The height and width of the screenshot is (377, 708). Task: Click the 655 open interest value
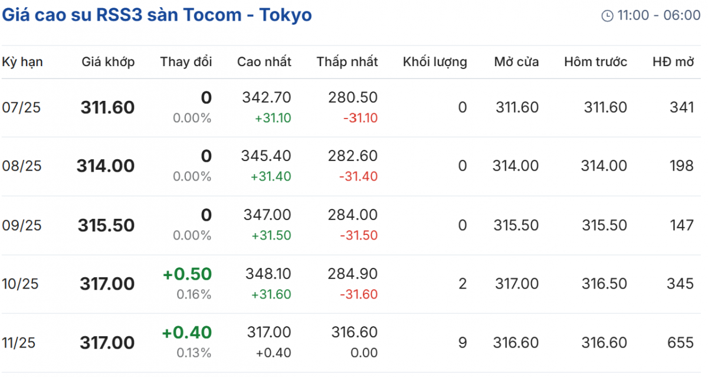[681, 343]
